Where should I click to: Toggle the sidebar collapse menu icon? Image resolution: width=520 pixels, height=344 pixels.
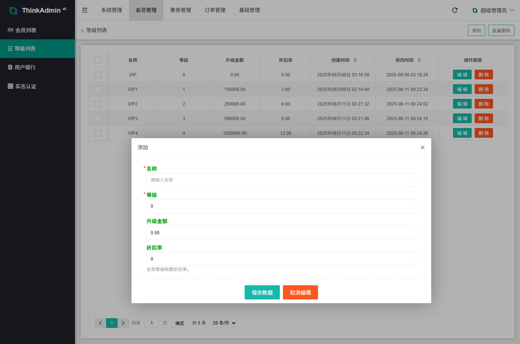click(x=85, y=10)
